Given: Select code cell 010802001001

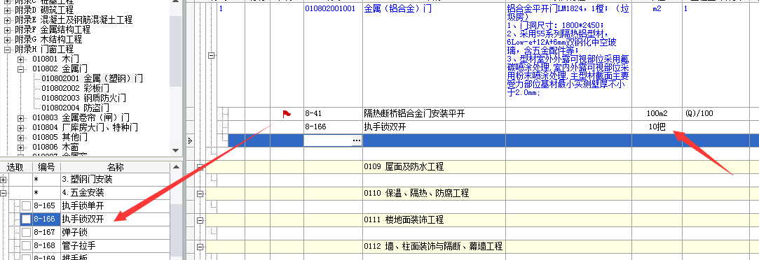Looking at the screenshot, I should pyautogui.click(x=333, y=55).
